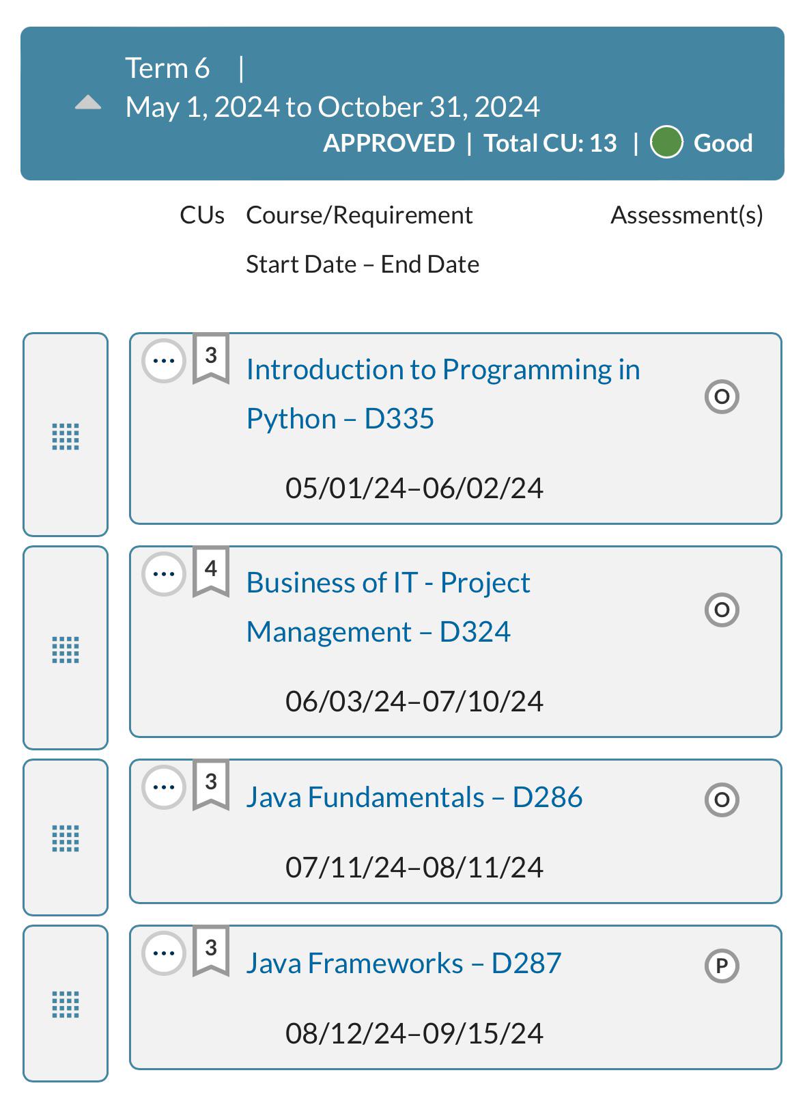Viewport: 805px width, 1118px height.
Task: Click the drag grid handle for Business of IT
Action: click(66, 649)
